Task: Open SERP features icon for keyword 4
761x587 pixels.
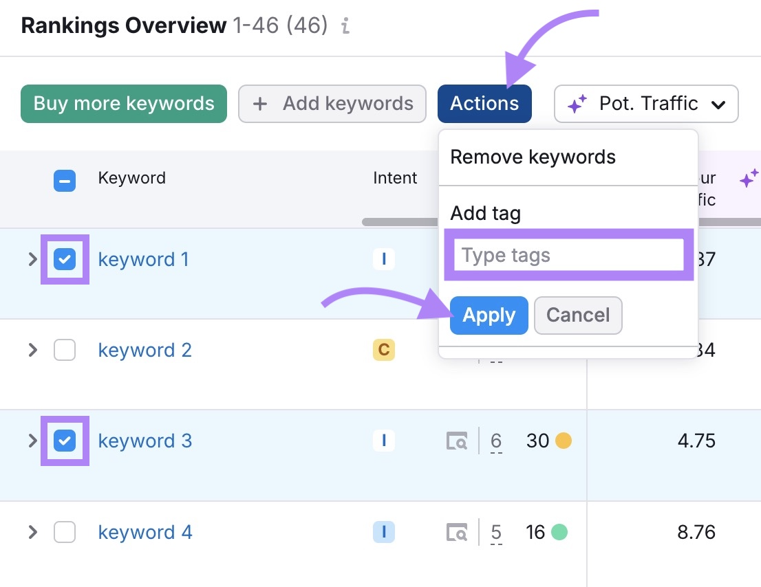Action: click(456, 532)
